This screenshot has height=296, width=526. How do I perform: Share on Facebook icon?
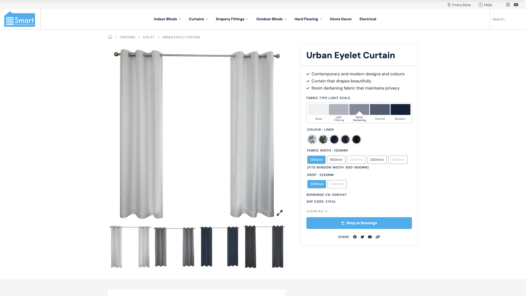click(x=355, y=237)
